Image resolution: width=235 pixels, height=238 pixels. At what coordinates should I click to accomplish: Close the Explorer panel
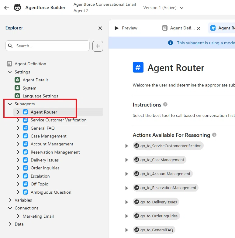100,28
